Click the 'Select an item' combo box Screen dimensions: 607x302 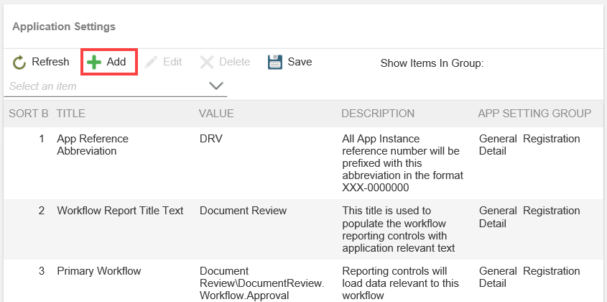pos(108,86)
